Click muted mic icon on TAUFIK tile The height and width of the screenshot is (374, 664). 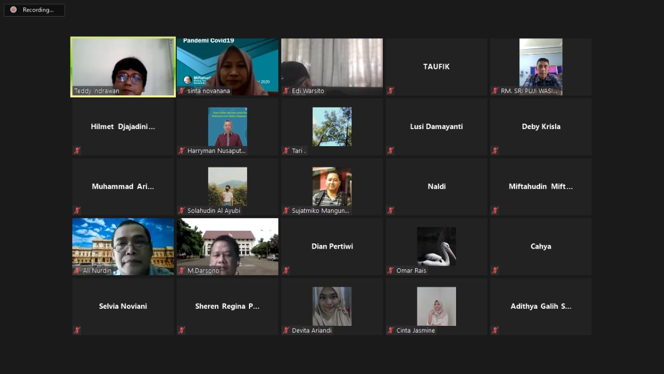tap(391, 91)
